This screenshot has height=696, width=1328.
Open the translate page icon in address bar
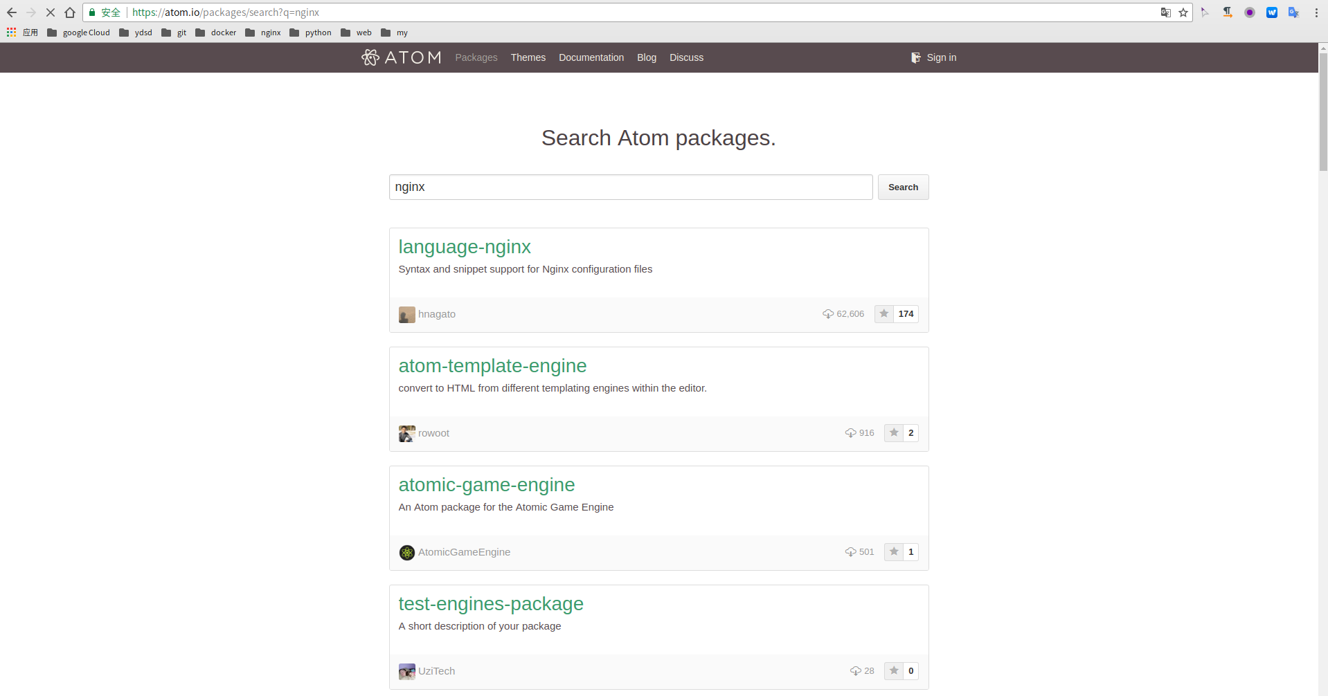click(x=1166, y=12)
